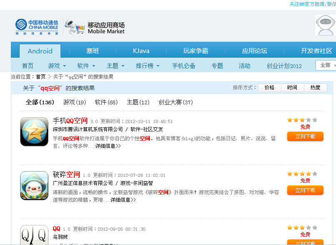Click the star rating for QQ 乌鸦妹
336x245 pixels.
coord(302,227)
